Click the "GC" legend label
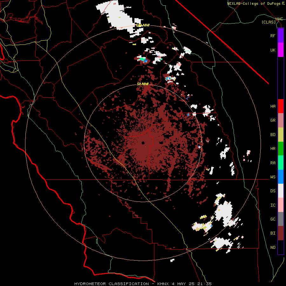Image resolution: width=286 pixels, height=286 pixels. pyautogui.click(x=273, y=219)
